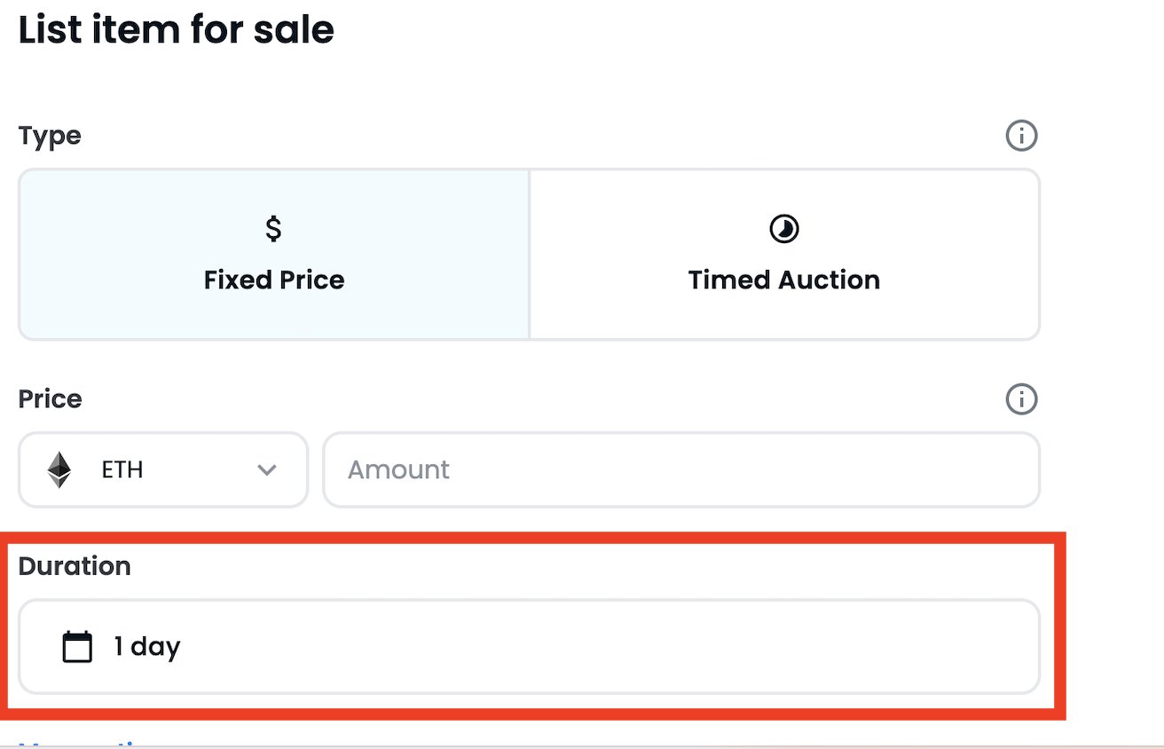Click the Timed Auction label text

784,280
